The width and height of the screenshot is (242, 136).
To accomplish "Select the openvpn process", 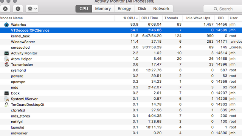I will pos(18,82).
